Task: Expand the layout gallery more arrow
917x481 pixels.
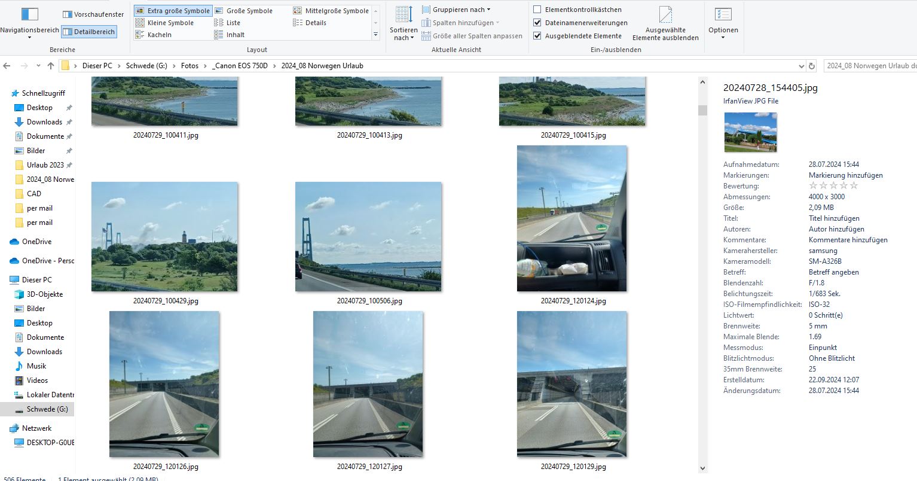Action: (375, 35)
